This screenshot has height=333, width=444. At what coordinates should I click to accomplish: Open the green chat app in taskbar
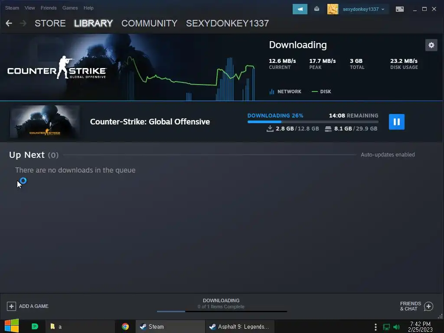click(35, 326)
